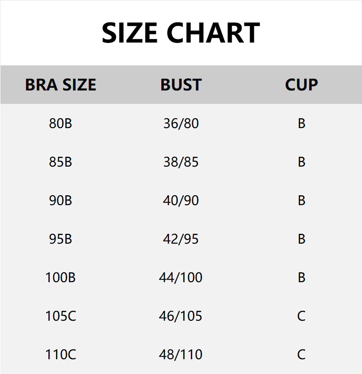Click the 36/80 bust value

181,123
